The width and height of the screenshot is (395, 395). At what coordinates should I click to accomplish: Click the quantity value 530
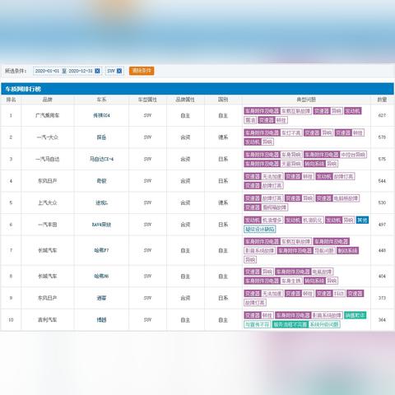[x=382, y=202]
